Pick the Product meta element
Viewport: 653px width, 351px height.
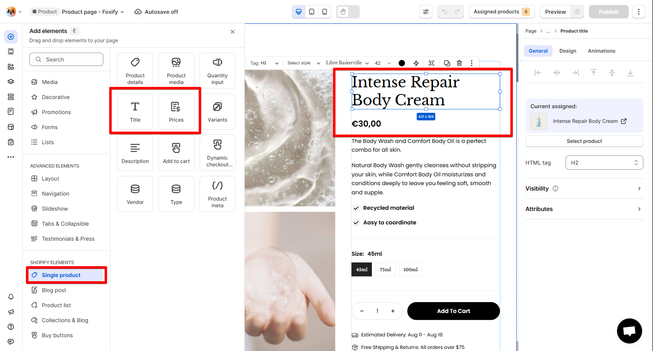pos(218,193)
